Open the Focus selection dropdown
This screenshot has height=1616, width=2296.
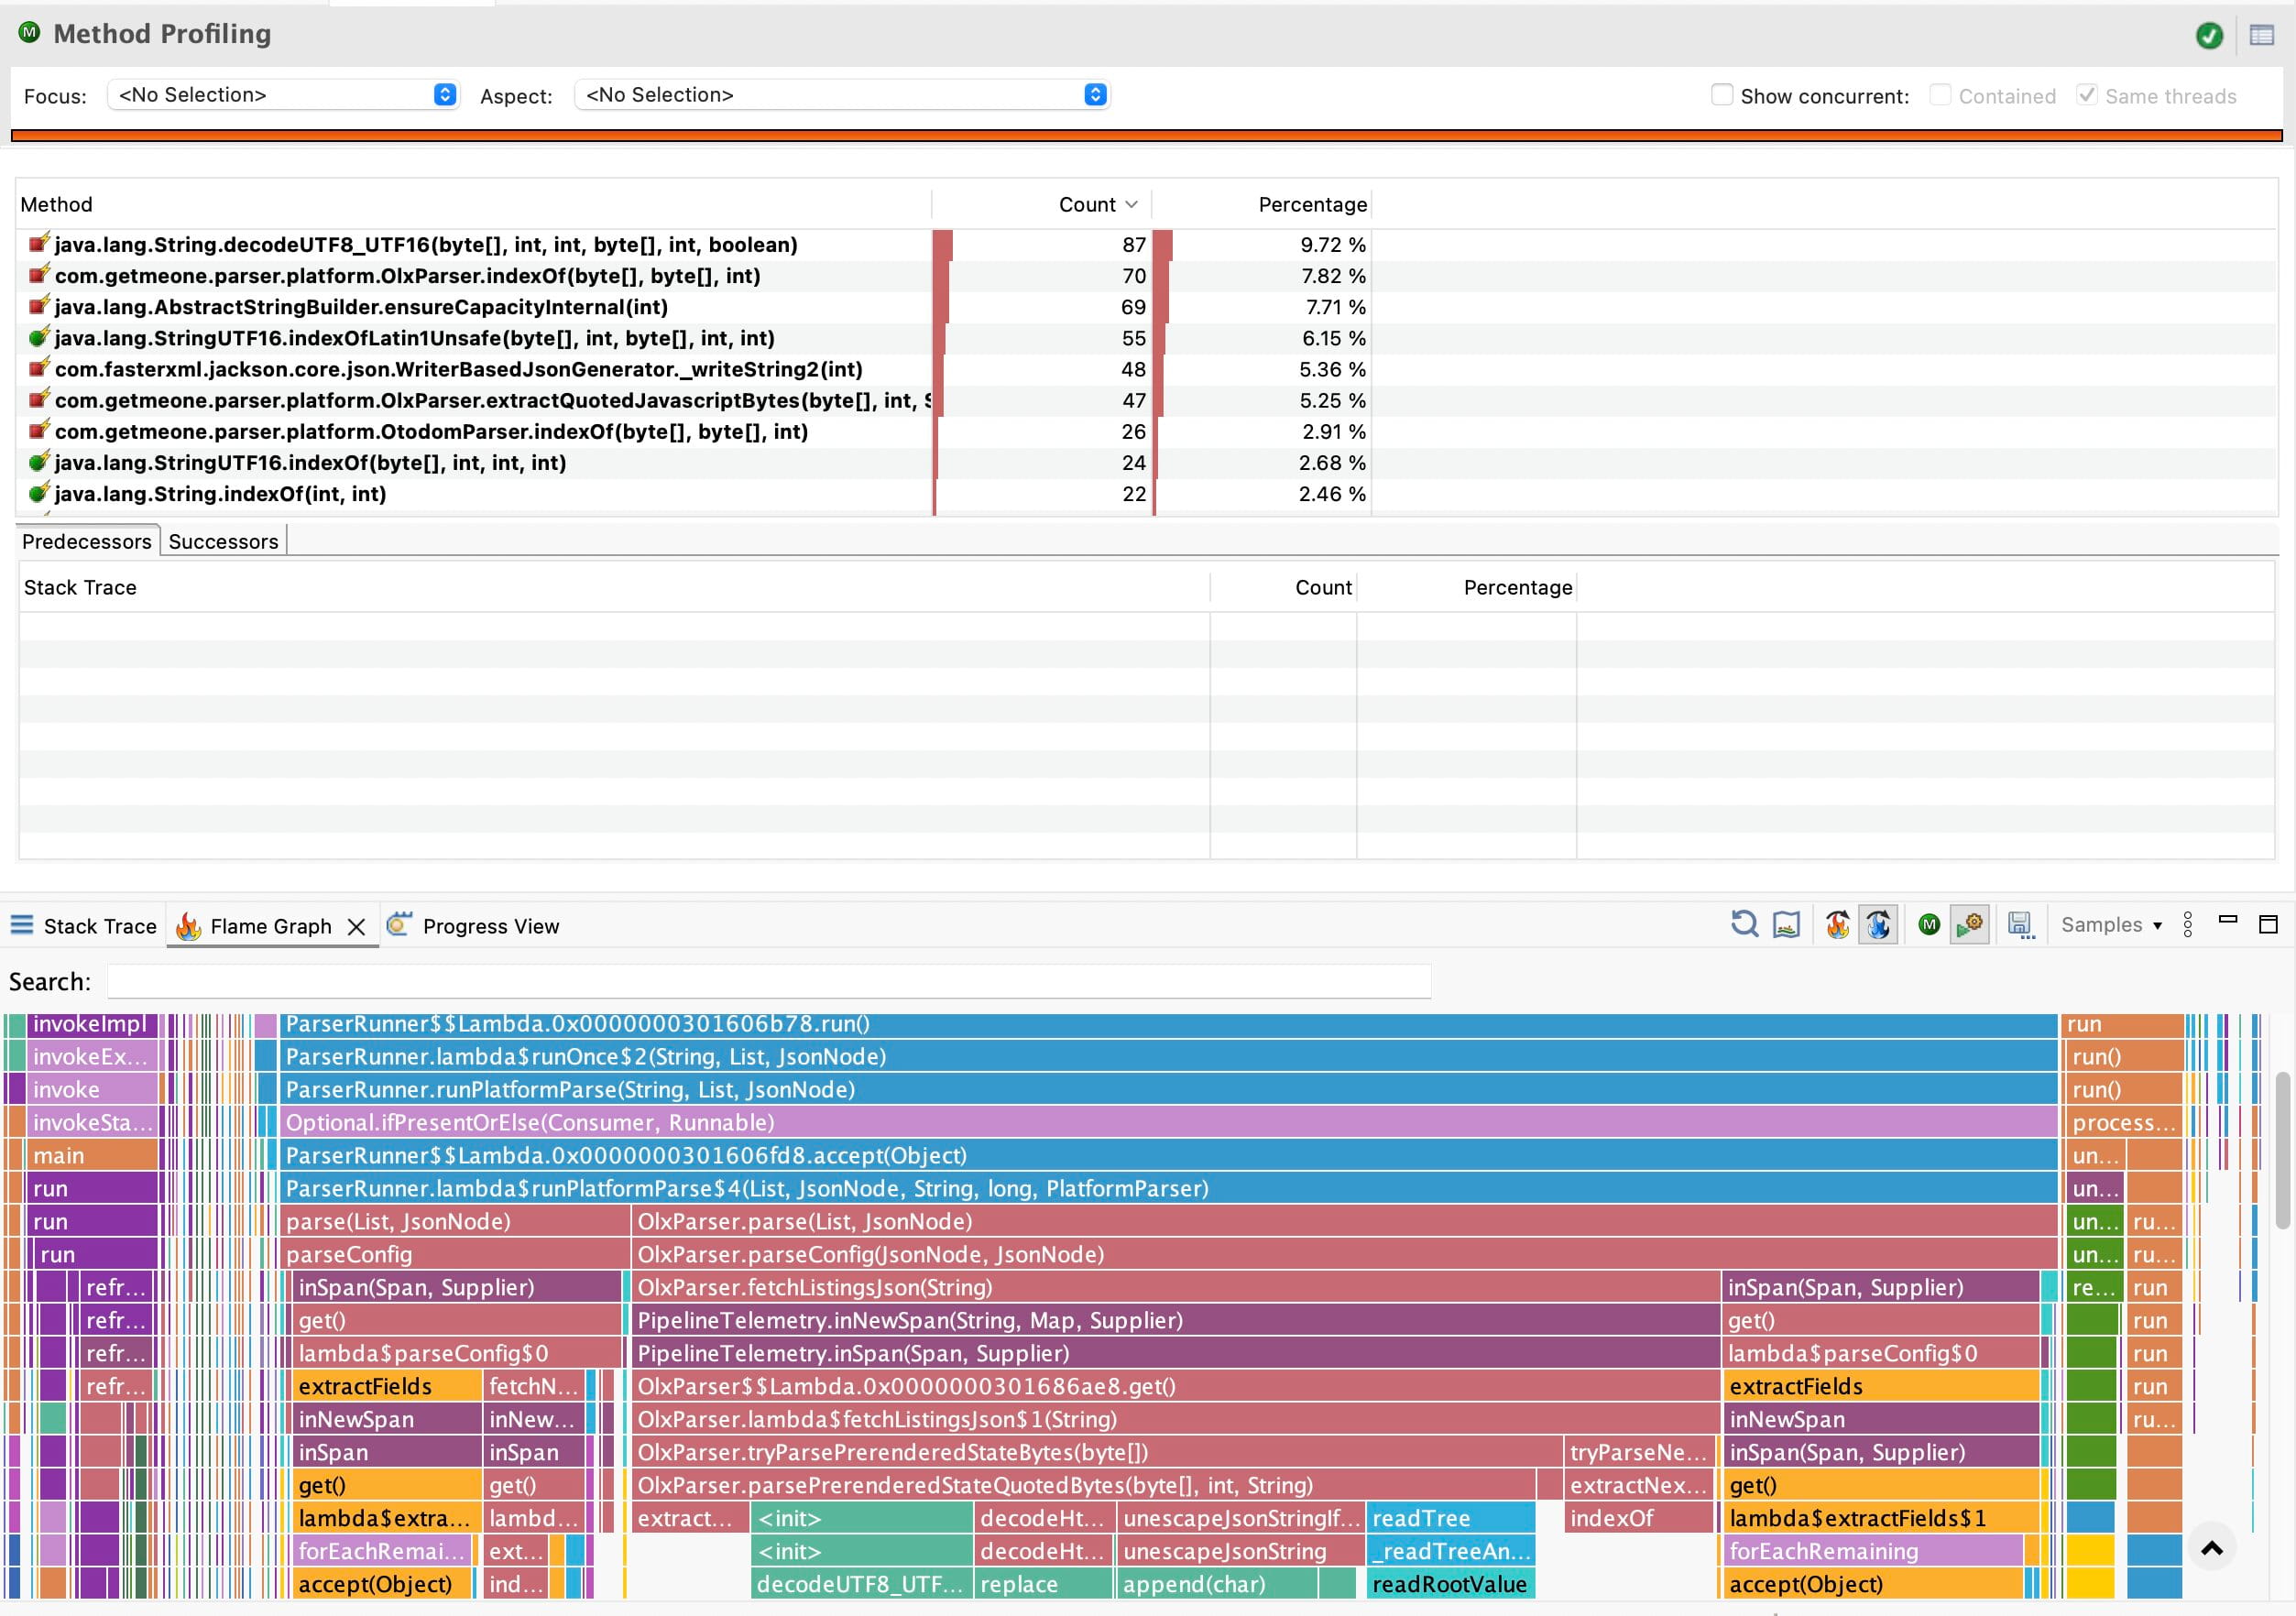pos(444,94)
